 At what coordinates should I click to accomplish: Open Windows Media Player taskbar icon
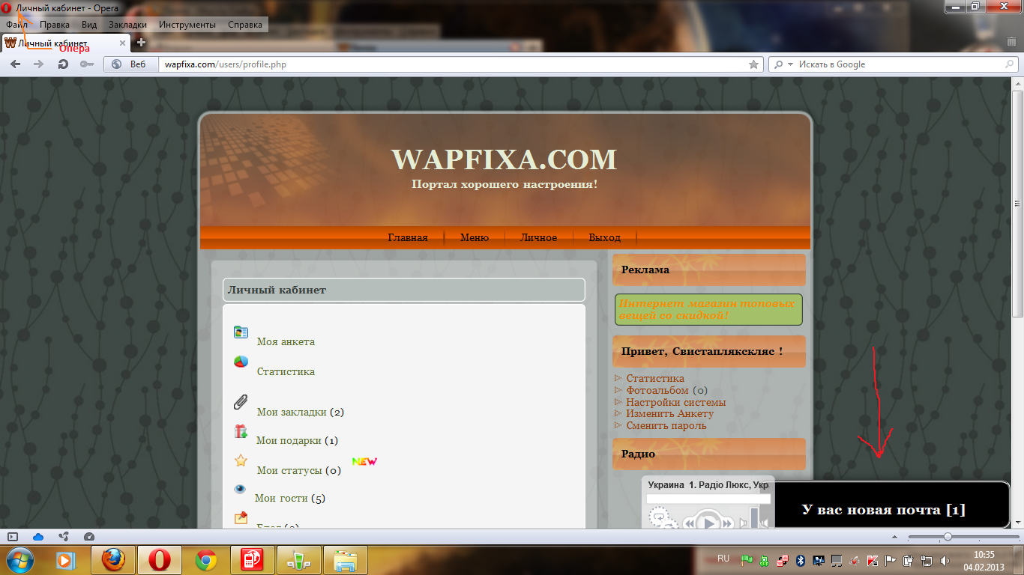[67, 560]
